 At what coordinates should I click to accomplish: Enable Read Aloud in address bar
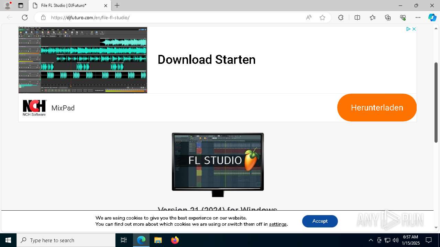[x=309, y=17]
